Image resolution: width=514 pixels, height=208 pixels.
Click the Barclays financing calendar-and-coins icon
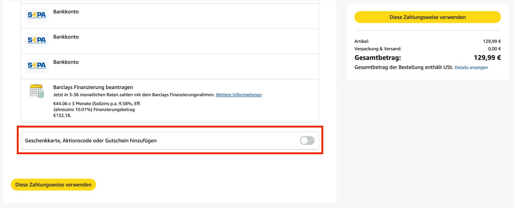(x=37, y=91)
